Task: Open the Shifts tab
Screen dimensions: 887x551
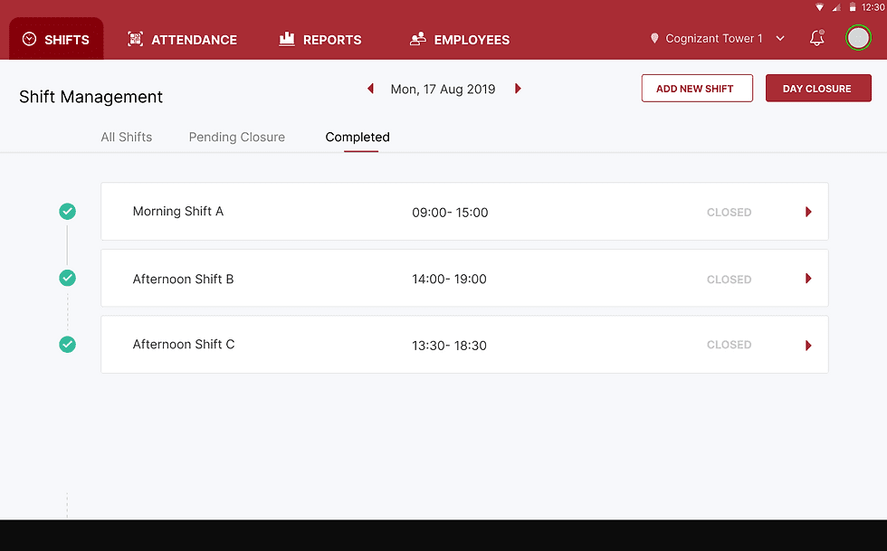Action: [x=56, y=39]
